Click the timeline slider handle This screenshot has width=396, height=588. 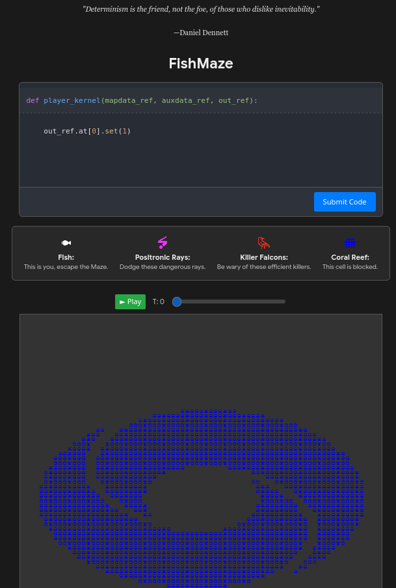177,301
